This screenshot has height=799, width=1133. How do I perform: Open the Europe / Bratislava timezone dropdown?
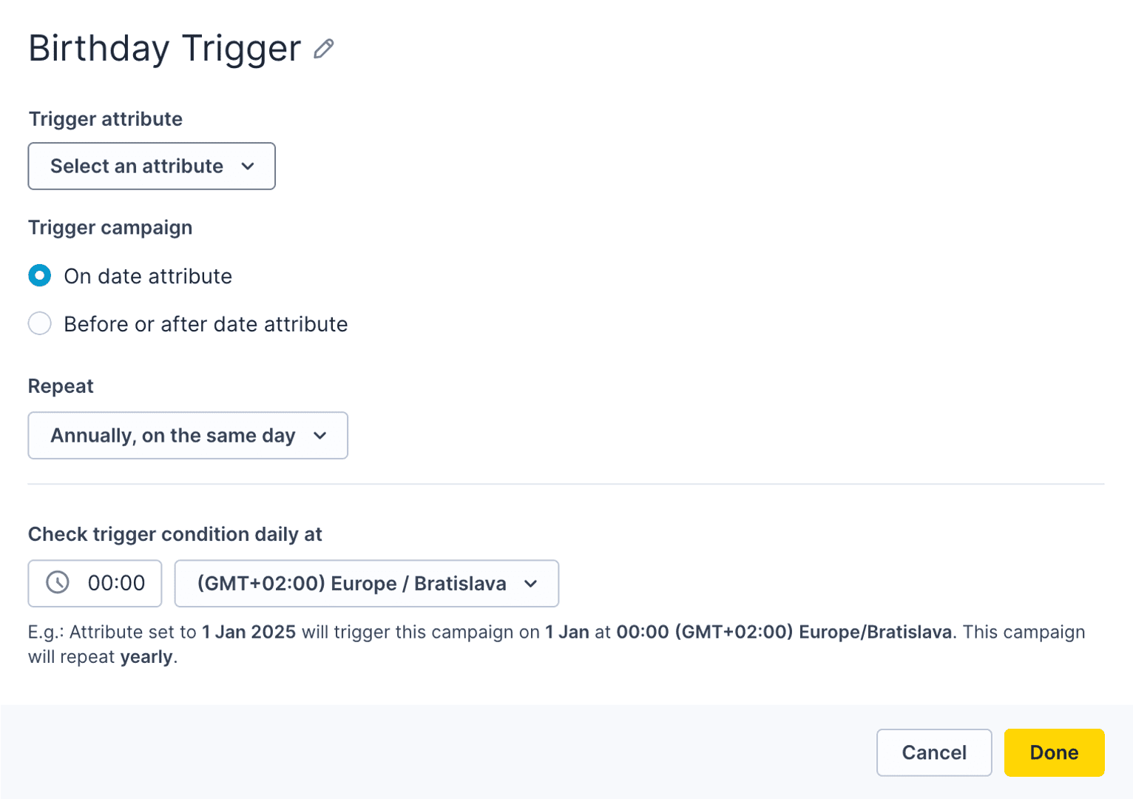click(x=367, y=584)
